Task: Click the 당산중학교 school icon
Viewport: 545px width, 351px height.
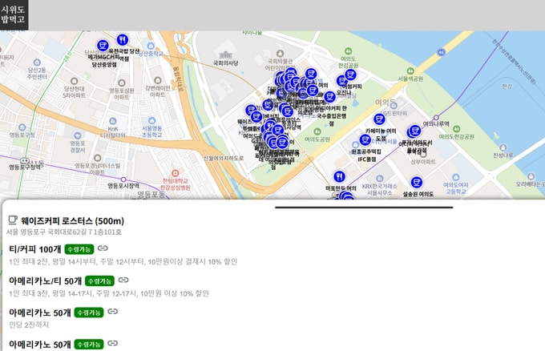Action: (x=151, y=46)
